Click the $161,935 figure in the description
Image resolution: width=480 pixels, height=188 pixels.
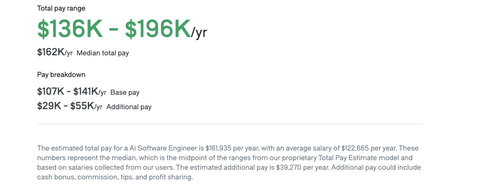click(x=218, y=148)
